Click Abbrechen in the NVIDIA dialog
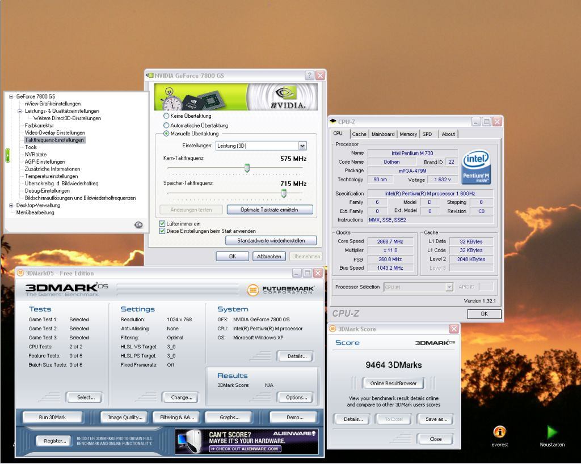 click(269, 256)
